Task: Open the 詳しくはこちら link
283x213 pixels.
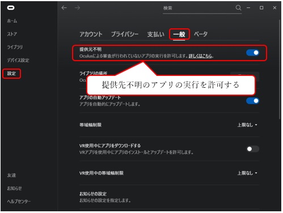Action: click(200, 56)
